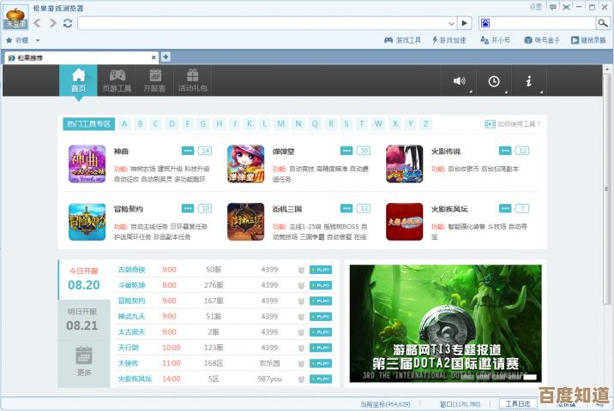614x411 pixels.
Task: Open 设置 settings in title bar
Action: 535,7
